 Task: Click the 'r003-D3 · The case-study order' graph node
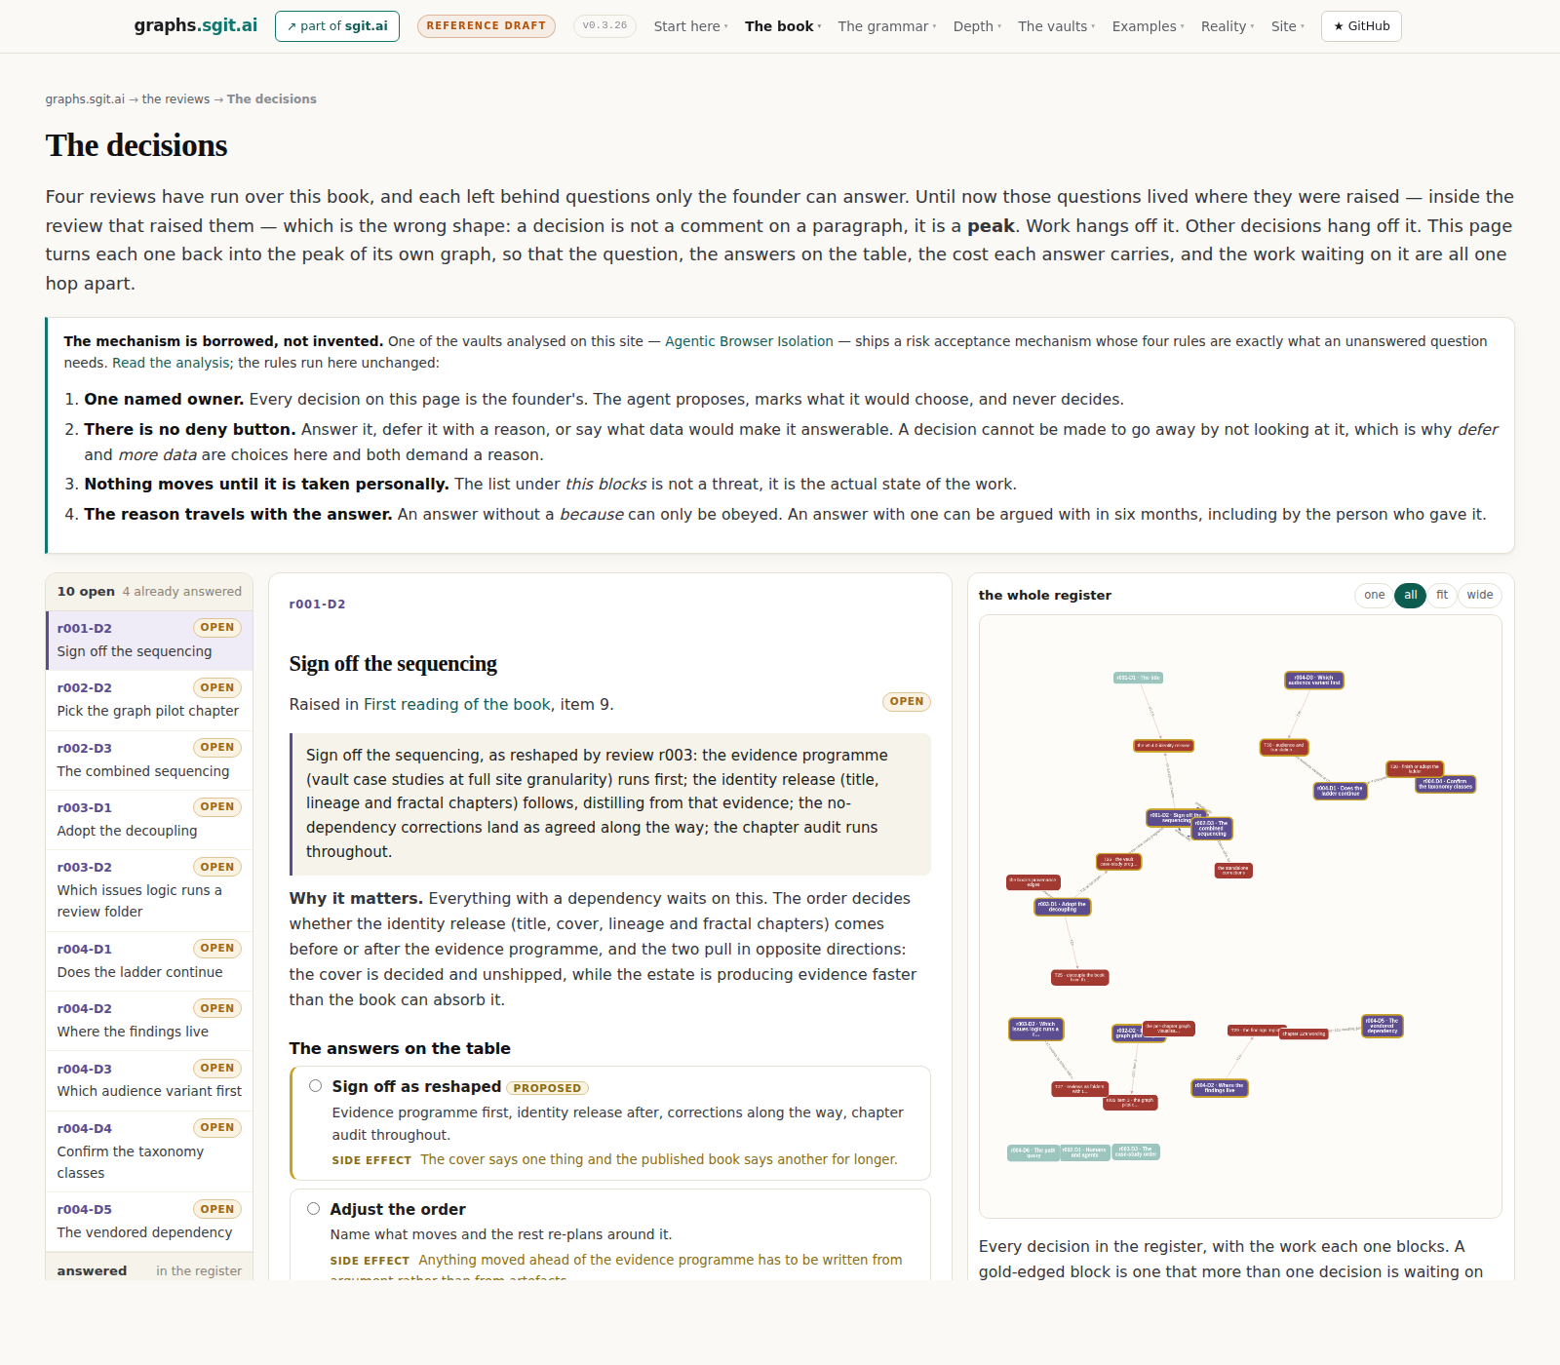click(x=1136, y=1151)
